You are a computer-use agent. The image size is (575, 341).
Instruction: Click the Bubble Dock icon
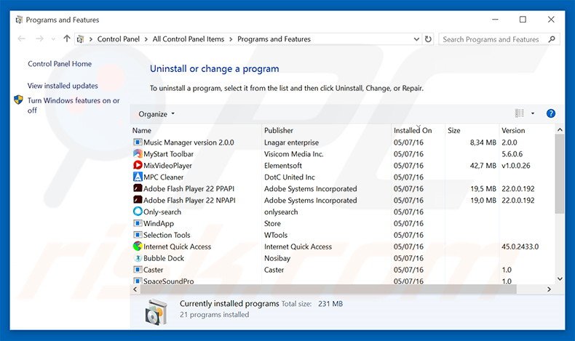pos(138,258)
